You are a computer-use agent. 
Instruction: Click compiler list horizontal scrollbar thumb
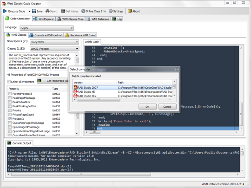(99, 99)
